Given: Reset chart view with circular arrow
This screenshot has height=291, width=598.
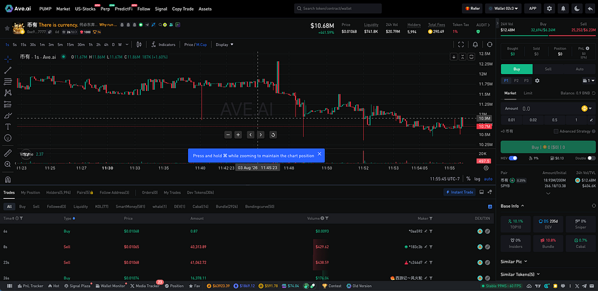Looking at the screenshot, I should [273, 135].
